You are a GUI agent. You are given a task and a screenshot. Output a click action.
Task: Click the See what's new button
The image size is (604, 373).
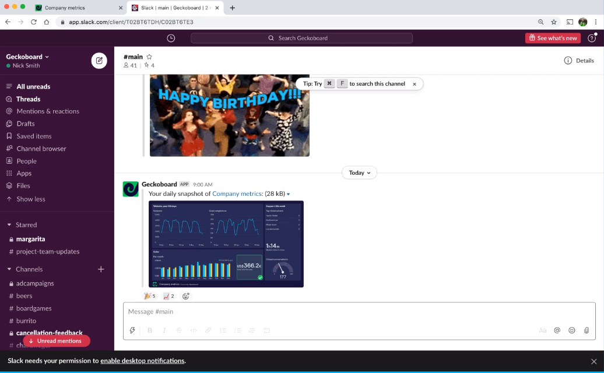[552, 37]
